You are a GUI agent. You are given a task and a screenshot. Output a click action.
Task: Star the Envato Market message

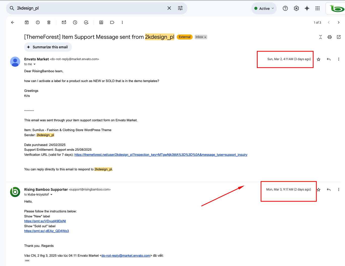319,59
